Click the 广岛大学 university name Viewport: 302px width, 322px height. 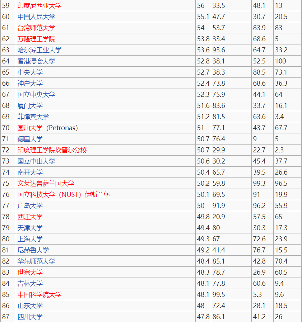pos(28,205)
